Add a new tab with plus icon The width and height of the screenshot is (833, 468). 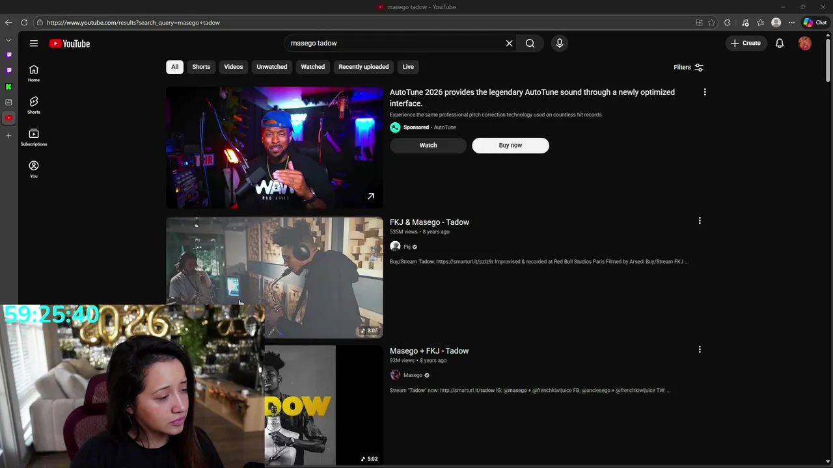click(x=8, y=136)
